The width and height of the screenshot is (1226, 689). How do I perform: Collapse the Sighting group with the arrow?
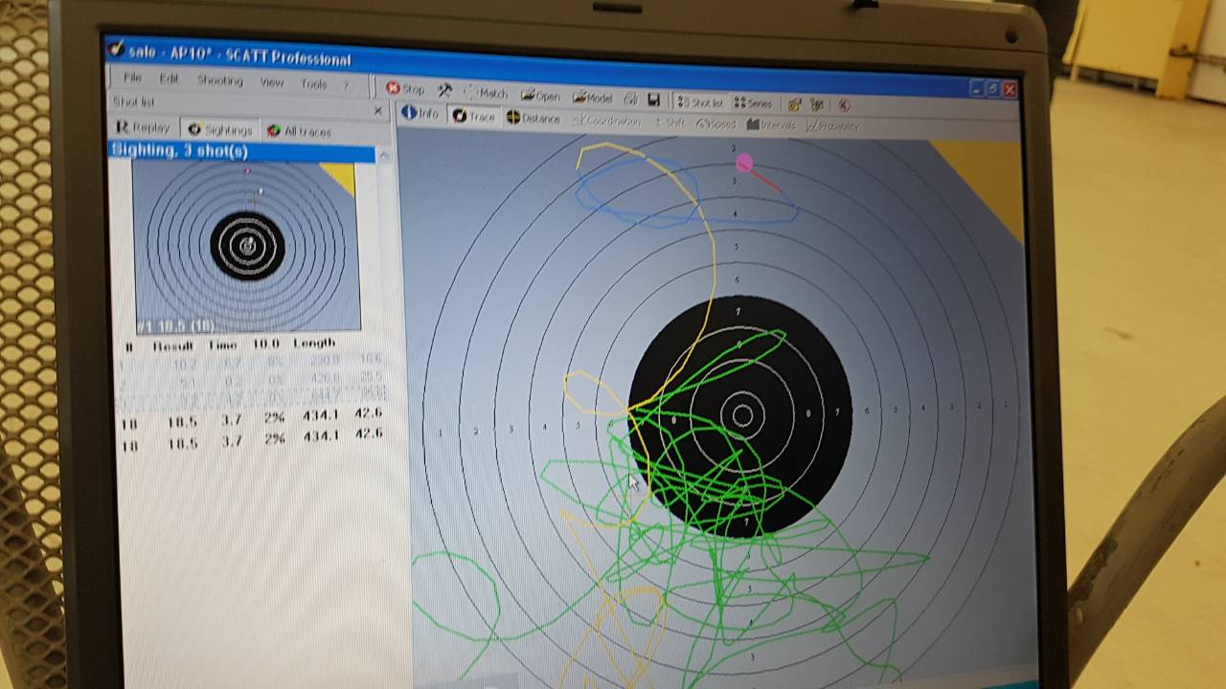coord(383,155)
